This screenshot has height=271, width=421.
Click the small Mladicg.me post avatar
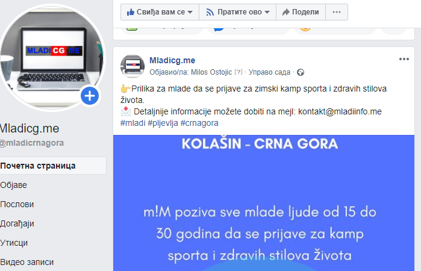tap(133, 66)
